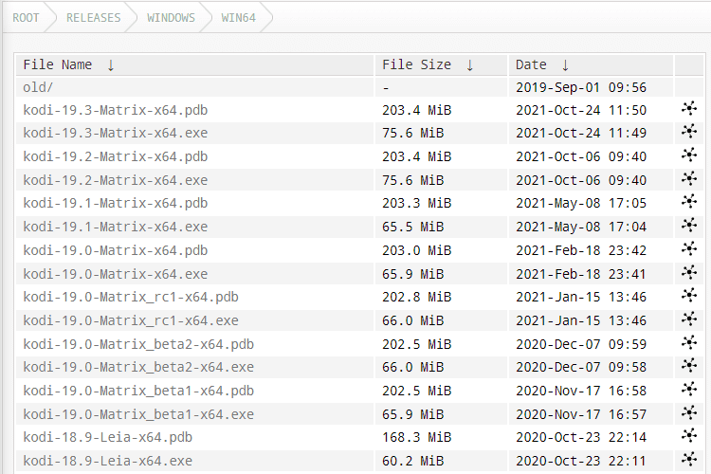Download kodi-18.9-Leia-x64.exe

click(107, 461)
